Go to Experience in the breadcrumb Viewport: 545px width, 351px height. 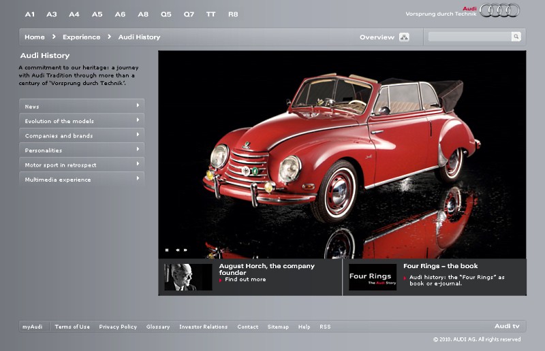click(81, 37)
